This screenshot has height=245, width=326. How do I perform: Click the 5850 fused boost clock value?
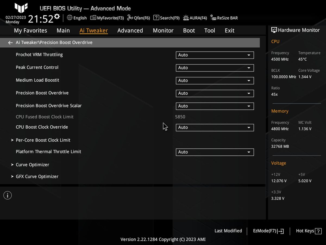coord(180,117)
